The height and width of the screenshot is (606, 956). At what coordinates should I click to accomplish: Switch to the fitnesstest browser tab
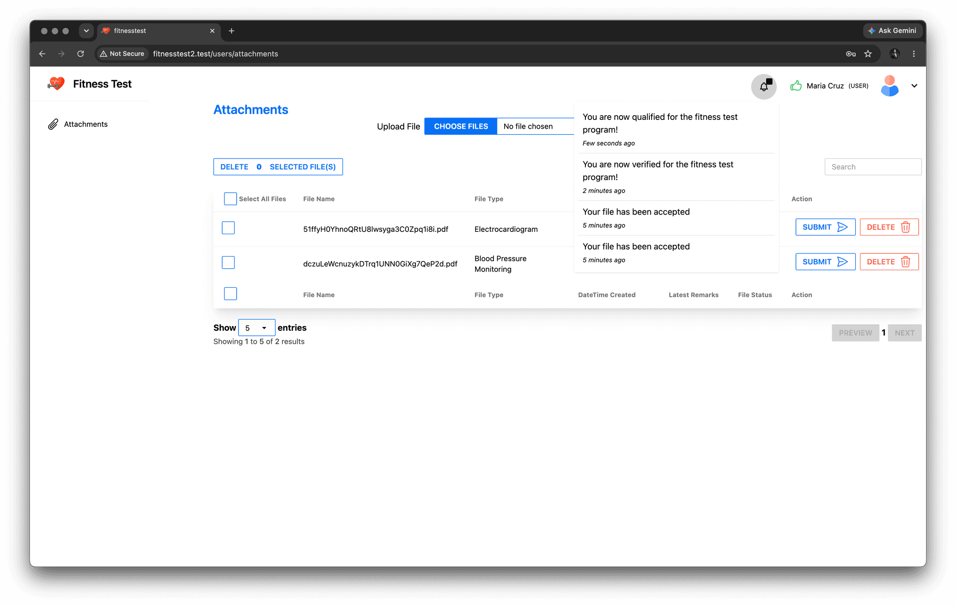(159, 31)
